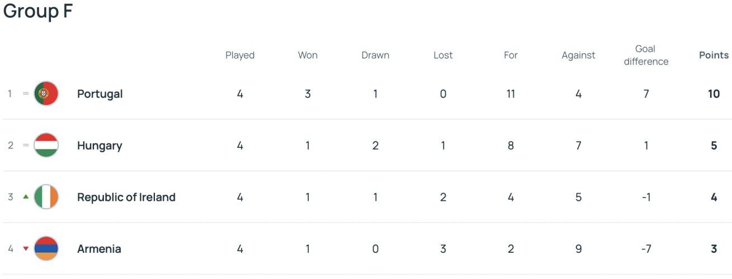Select the Republic of Ireland team name
The height and width of the screenshot is (279, 732).
(126, 197)
